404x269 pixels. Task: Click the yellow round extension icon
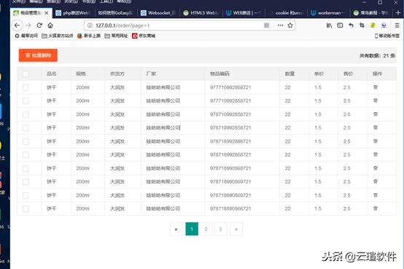tap(373, 26)
